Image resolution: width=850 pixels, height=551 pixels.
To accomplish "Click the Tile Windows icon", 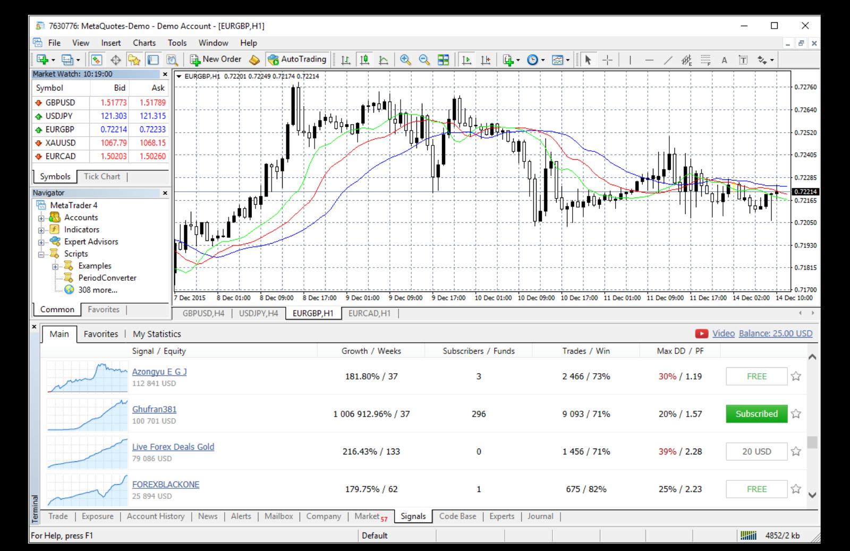I will point(444,60).
